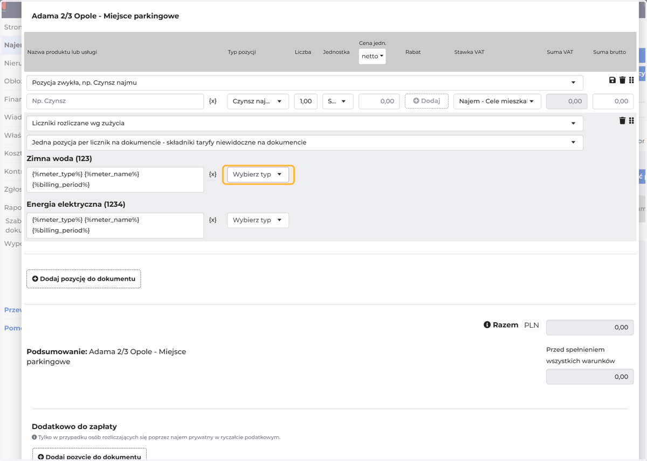Viewport: 647px width, 461px height.
Task: Delete the Liczniki position with trash icon
Action: pos(622,121)
